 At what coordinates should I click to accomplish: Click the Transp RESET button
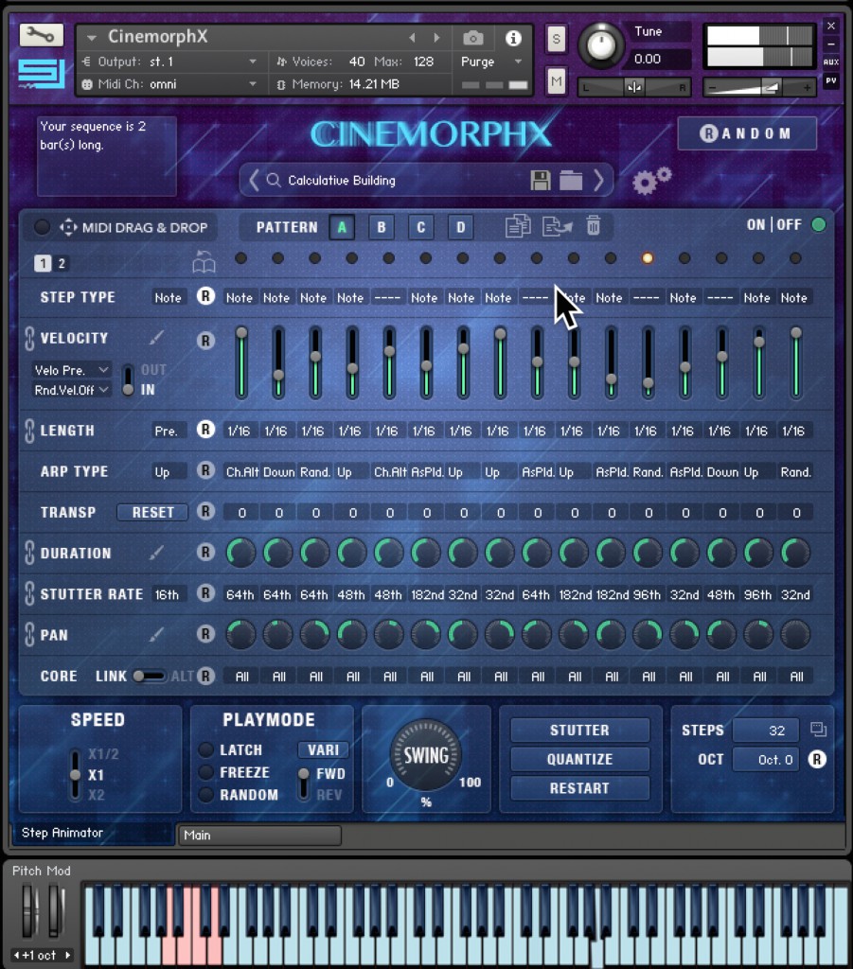[x=152, y=512]
